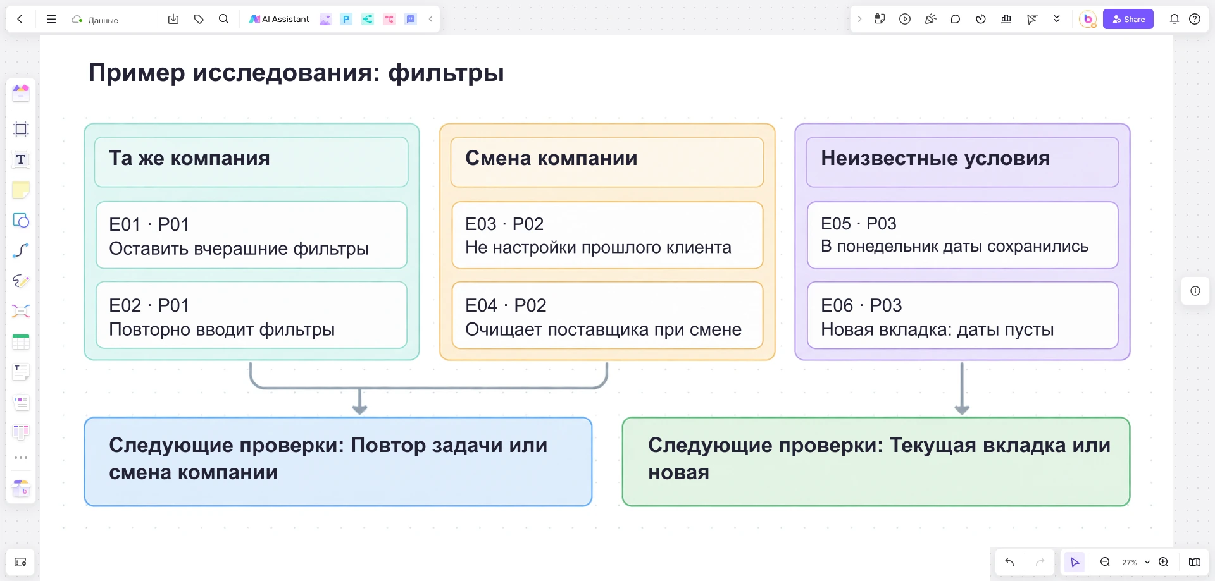Collapse the AI toolbar with left chevron

[x=430, y=19]
